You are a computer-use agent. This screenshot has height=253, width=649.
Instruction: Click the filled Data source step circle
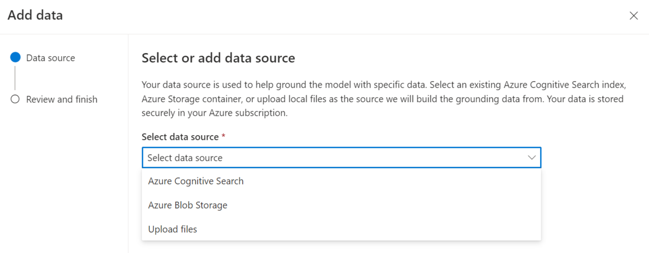[15, 58]
